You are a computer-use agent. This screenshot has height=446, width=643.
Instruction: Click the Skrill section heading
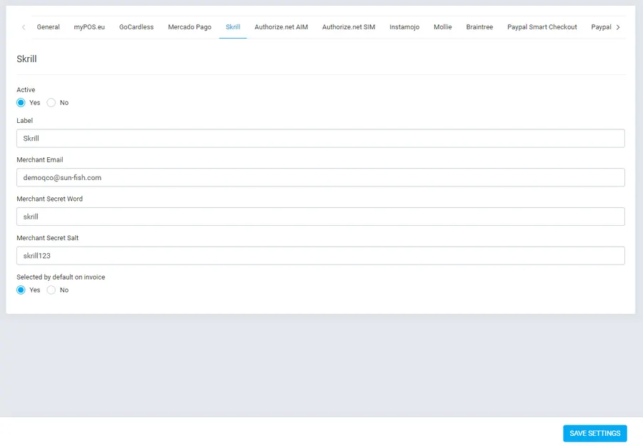coord(26,59)
